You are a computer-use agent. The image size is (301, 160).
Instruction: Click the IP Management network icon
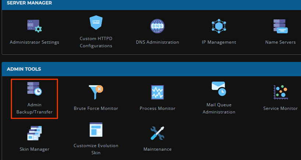tap(219, 26)
